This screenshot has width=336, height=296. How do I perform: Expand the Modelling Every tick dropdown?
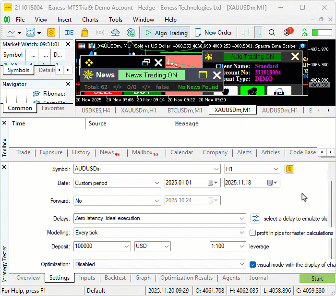pyautogui.click(x=242, y=233)
